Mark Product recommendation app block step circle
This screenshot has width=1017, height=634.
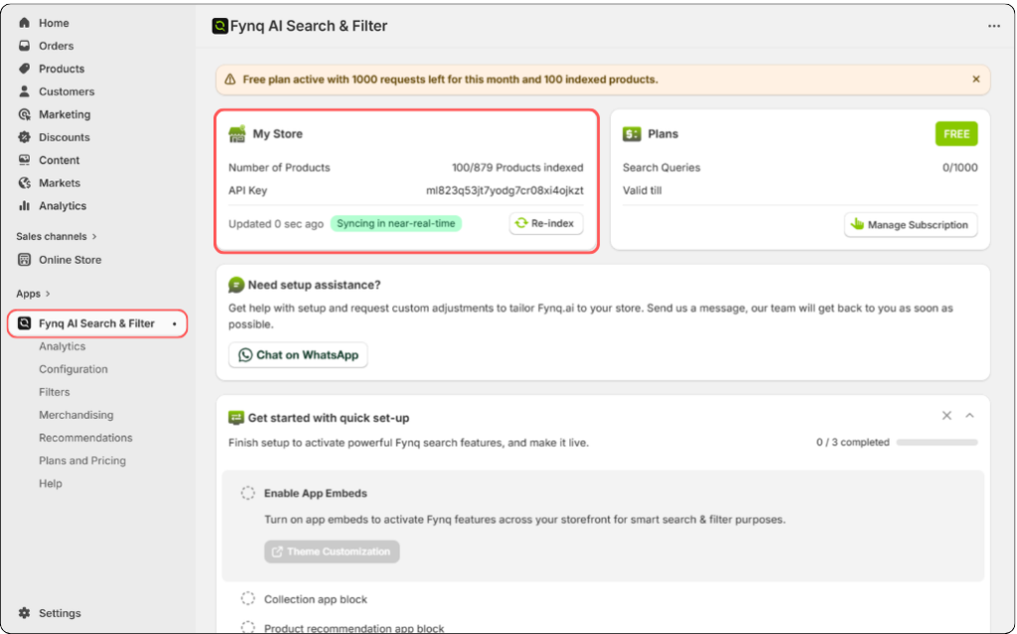[247, 627]
